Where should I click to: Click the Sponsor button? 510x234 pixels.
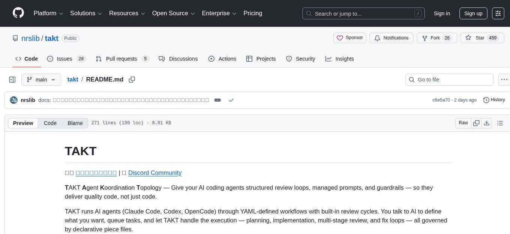point(349,38)
